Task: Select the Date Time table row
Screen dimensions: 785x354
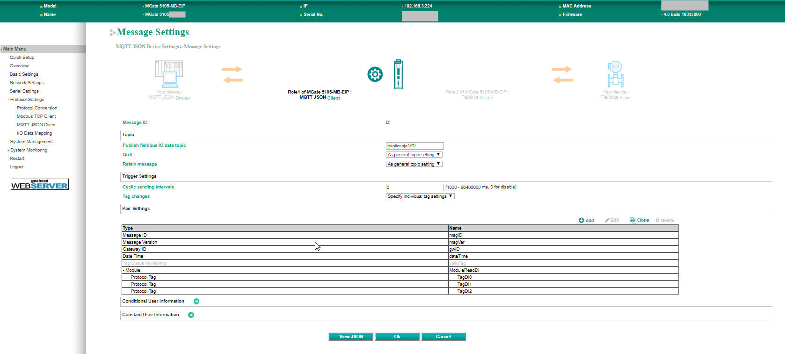Action: click(x=400, y=256)
